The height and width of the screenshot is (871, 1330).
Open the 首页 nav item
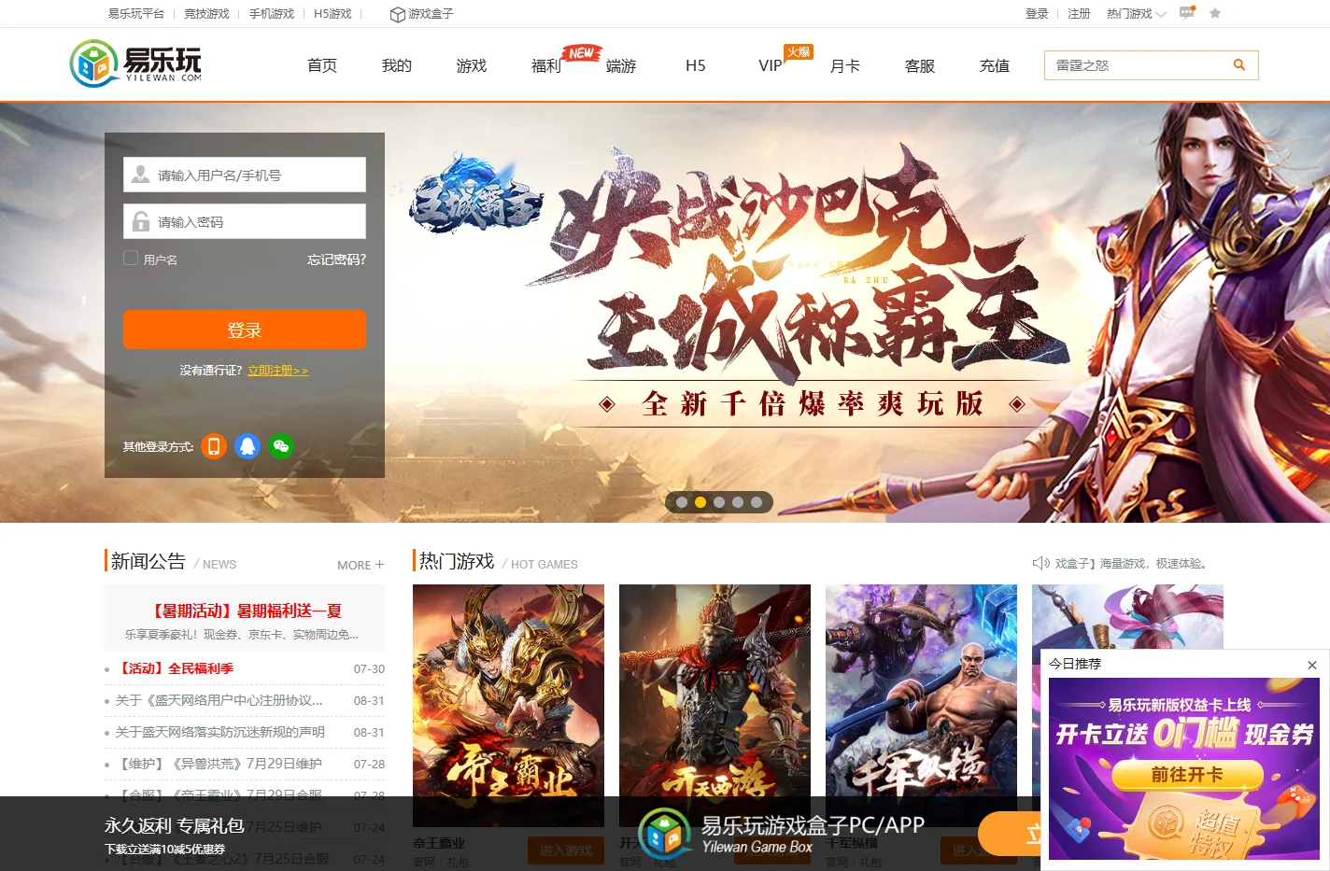click(322, 65)
